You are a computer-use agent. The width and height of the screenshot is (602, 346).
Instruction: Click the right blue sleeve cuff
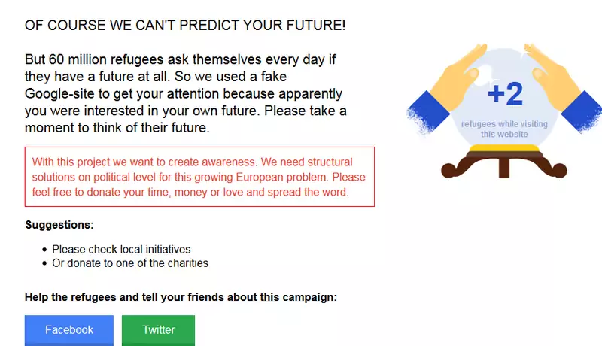(x=582, y=111)
